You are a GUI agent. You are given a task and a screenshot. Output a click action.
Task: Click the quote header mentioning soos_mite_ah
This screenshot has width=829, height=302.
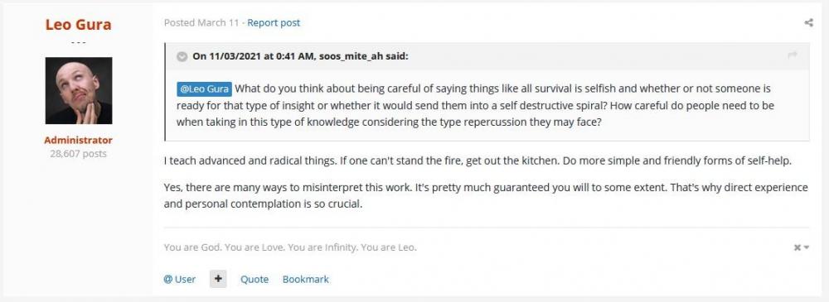click(x=300, y=56)
